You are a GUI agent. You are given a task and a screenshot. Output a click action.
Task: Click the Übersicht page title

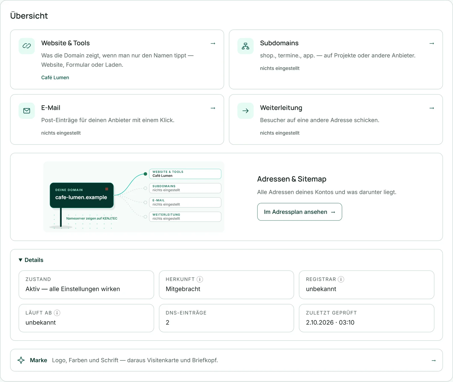[x=29, y=16]
